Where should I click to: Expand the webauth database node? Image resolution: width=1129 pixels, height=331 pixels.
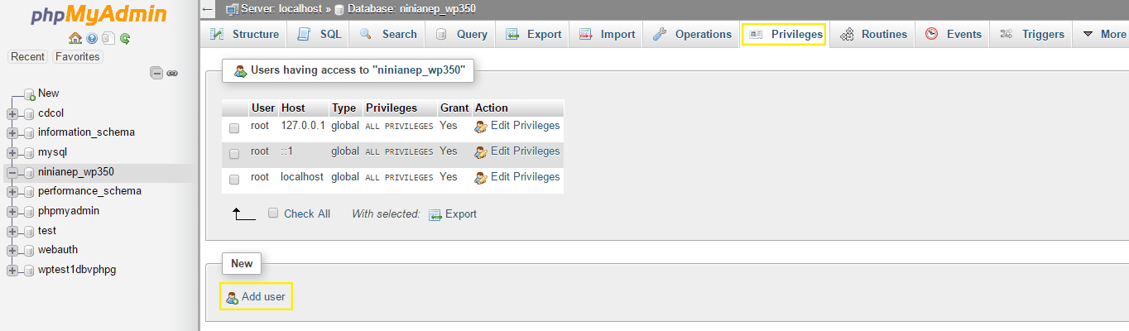coord(12,250)
